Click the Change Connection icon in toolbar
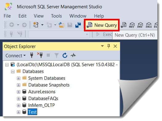 tap(20, 34)
